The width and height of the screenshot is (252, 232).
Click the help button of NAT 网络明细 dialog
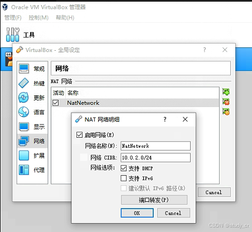[x=165, y=119]
